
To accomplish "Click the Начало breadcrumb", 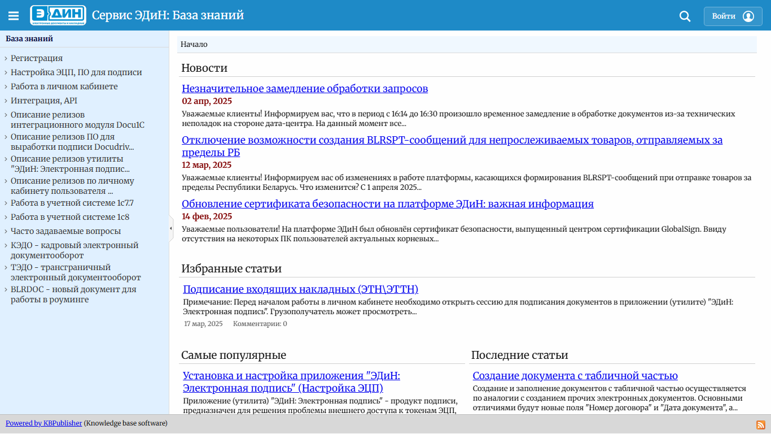I will pyautogui.click(x=194, y=44).
